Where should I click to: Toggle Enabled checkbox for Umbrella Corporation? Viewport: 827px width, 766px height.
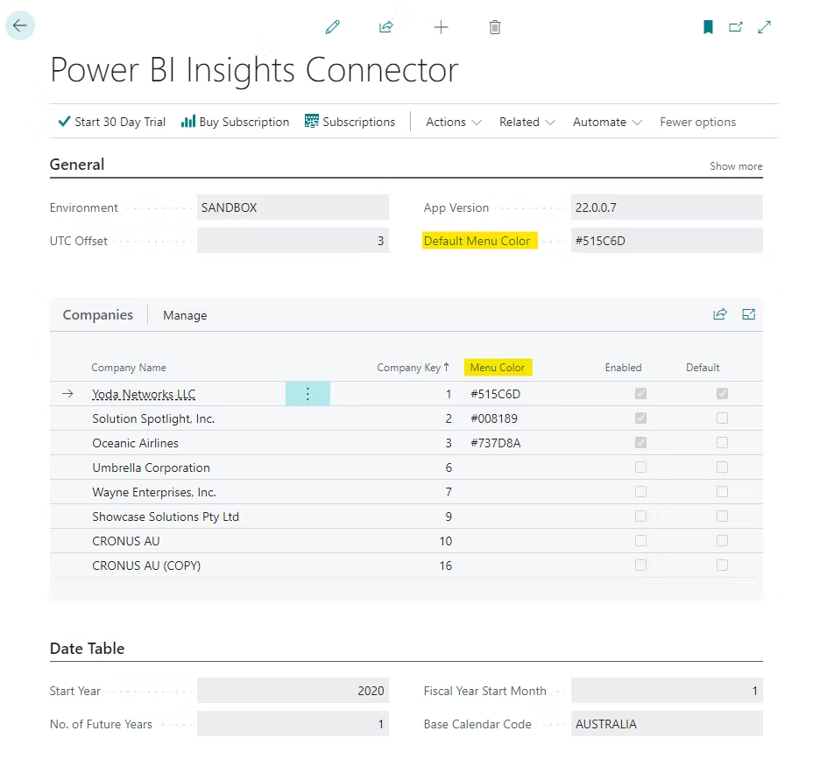(x=641, y=467)
